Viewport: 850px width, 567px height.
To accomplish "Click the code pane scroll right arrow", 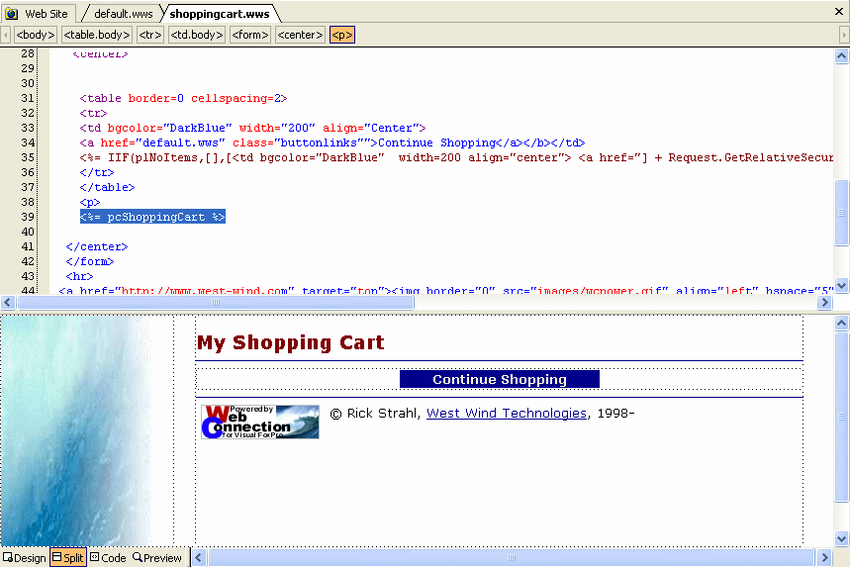I will [824, 302].
